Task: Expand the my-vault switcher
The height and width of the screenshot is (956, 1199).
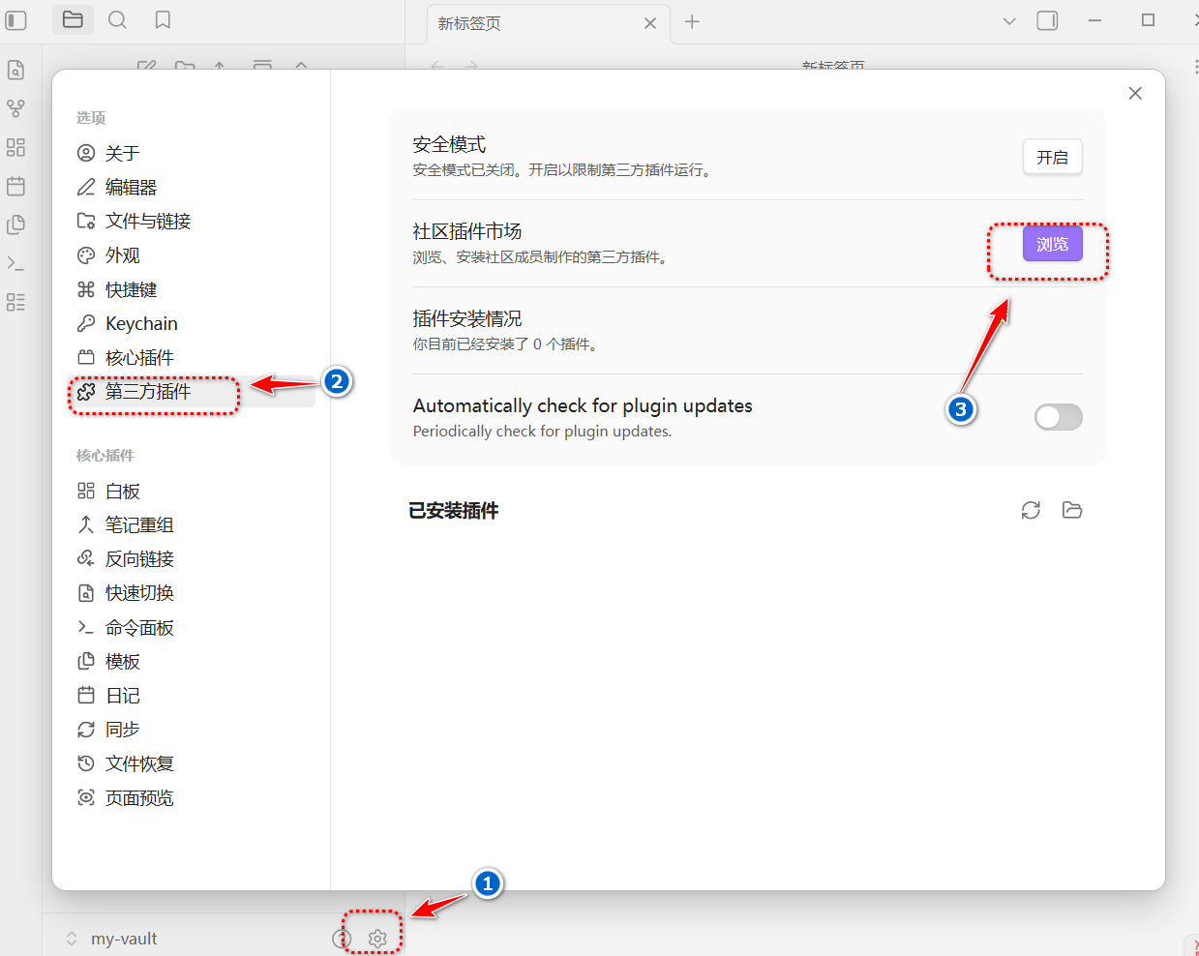Action: (x=111, y=939)
